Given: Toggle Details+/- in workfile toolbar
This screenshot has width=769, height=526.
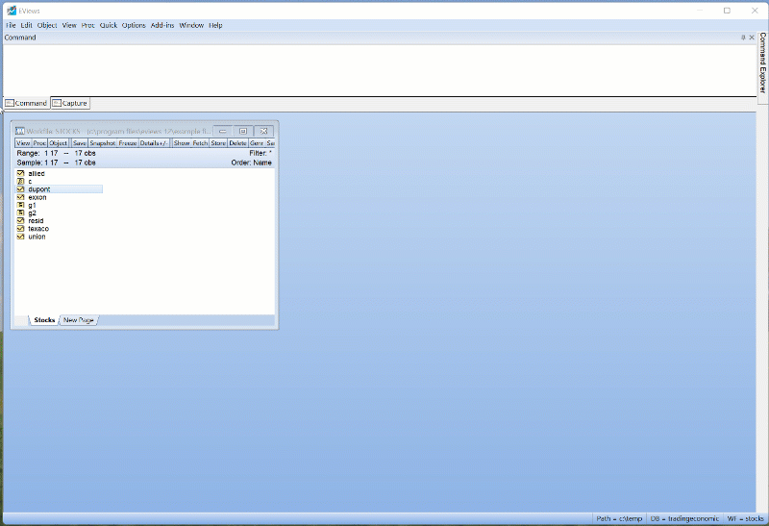Looking at the screenshot, I should click(x=155, y=143).
